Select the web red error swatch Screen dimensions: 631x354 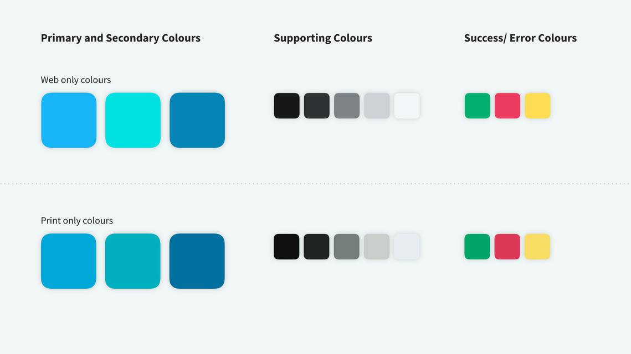click(507, 106)
